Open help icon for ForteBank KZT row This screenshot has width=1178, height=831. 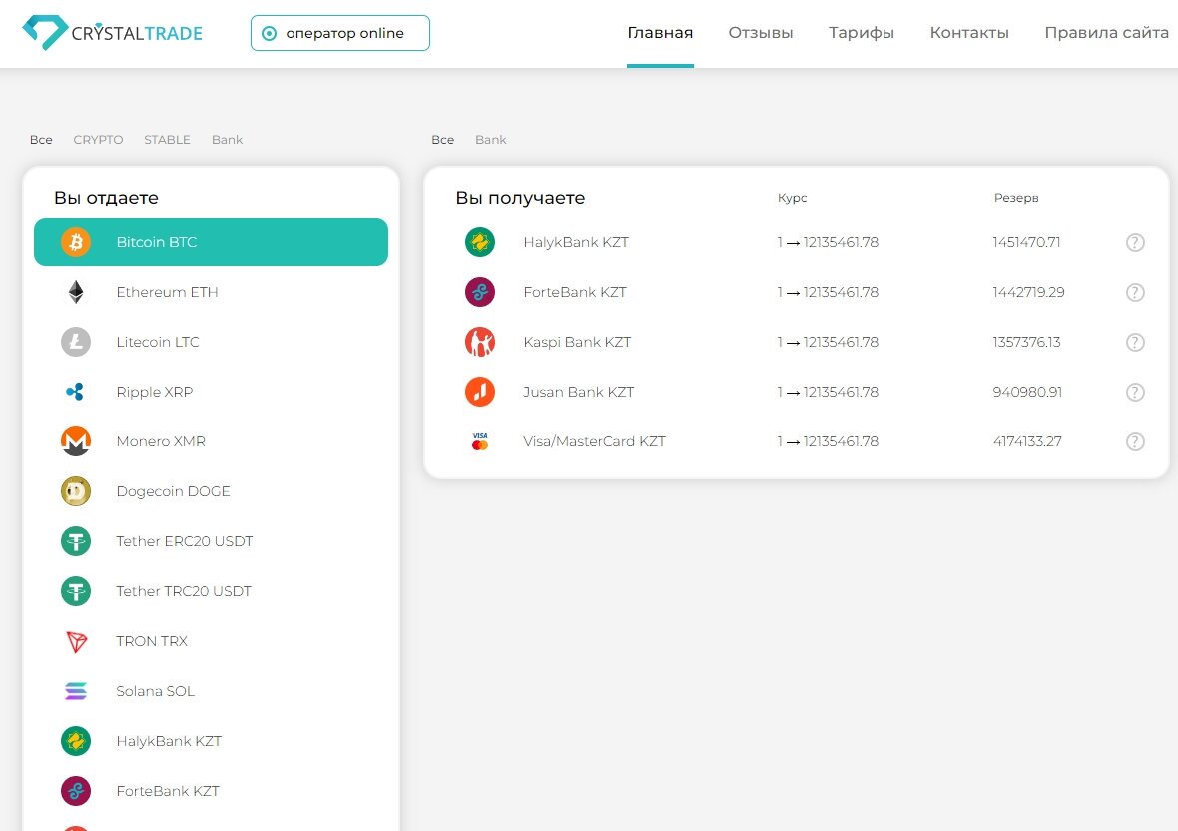1135,293
